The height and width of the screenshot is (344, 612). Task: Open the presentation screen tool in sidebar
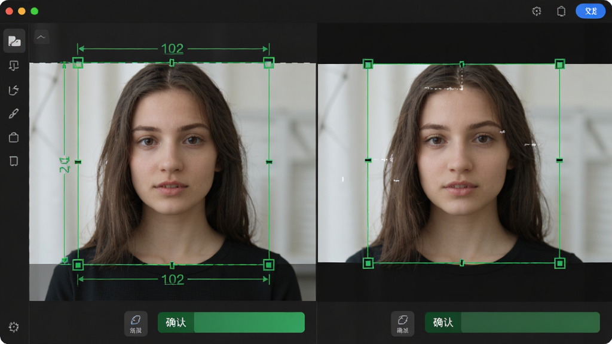pyautogui.click(x=14, y=66)
